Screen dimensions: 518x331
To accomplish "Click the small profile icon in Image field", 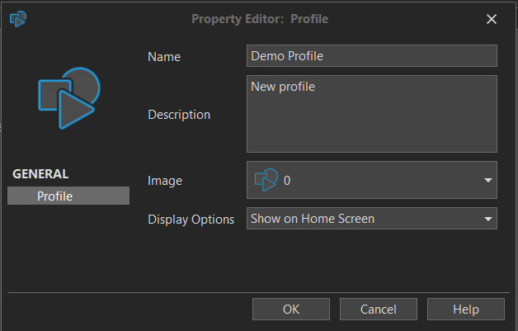I will coord(266,180).
